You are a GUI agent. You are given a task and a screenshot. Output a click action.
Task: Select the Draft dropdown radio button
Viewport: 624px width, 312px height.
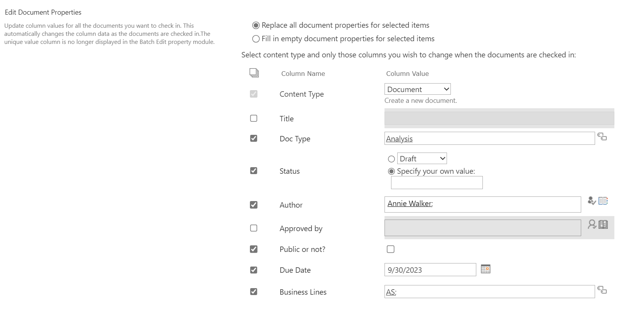391,159
